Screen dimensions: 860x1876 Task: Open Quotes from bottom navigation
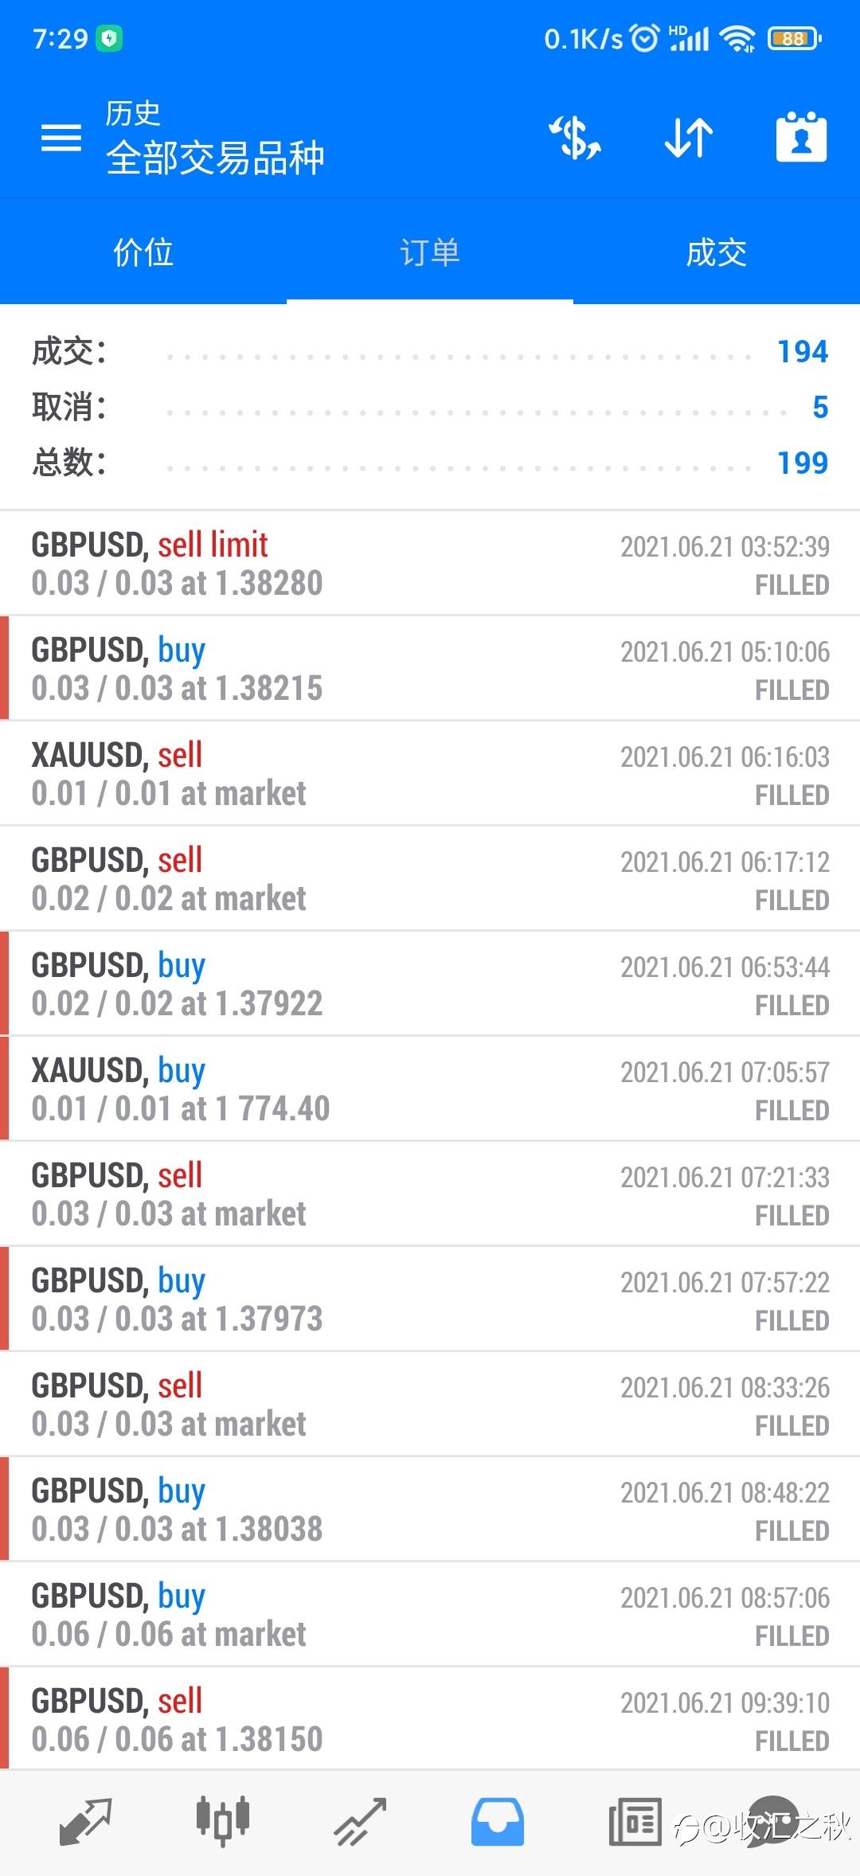pyautogui.click(x=85, y=1822)
